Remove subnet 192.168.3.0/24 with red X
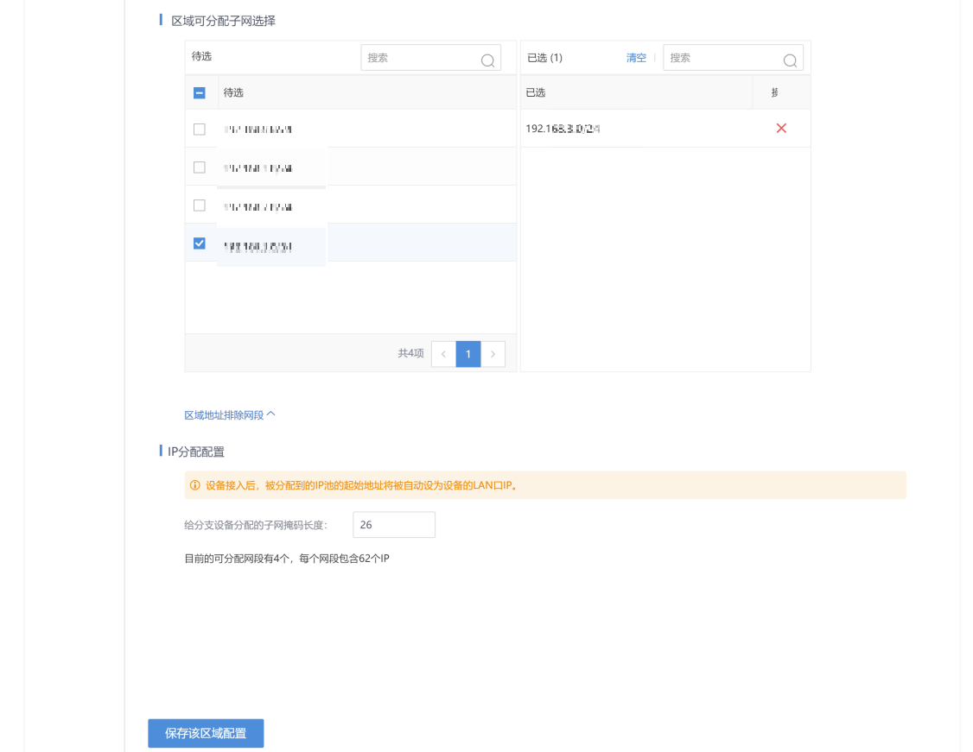973x752 pixels. 781,129
